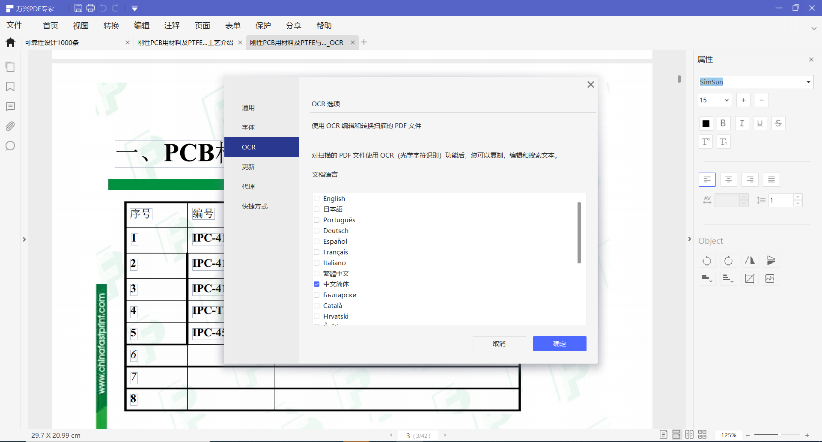Increase font size with plus button
This screenshot has width=822, height=442.
pos(744,100)
